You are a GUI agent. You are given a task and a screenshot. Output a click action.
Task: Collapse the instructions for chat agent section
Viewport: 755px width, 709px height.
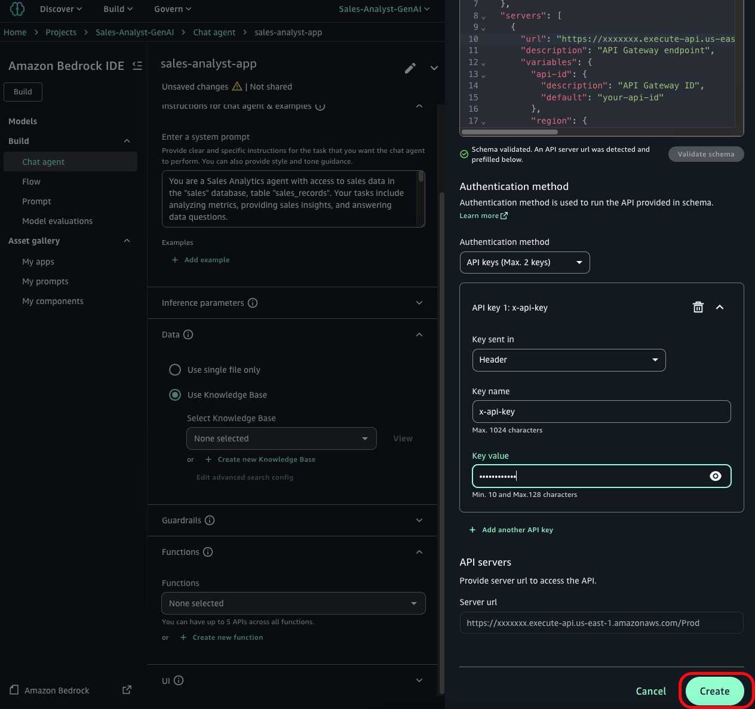[x=419, y=106]
